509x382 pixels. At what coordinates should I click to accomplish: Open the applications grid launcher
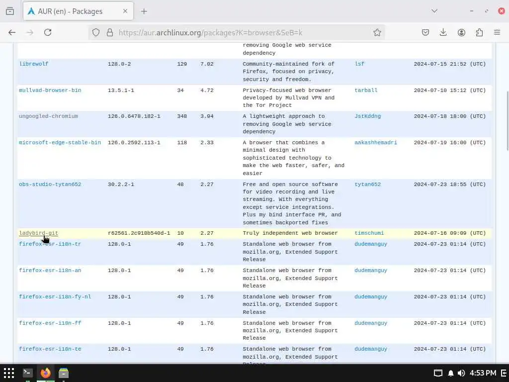pyautogui.click(x=9, y=373)
